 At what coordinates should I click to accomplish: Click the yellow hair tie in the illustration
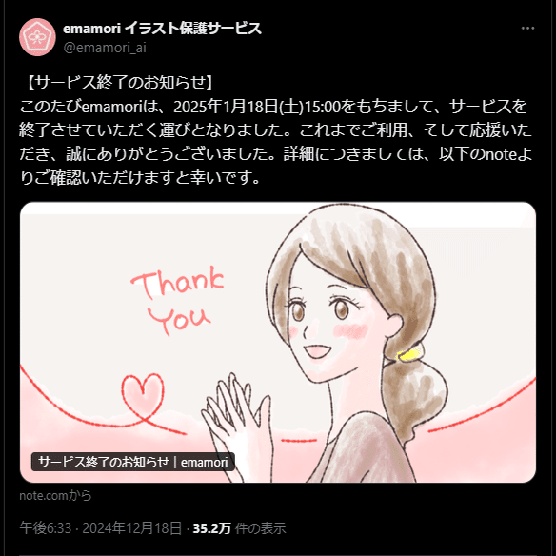tap(408, 354)
